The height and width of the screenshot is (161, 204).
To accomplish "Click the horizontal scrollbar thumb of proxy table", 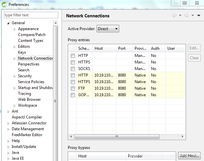I will click(117, 136).
